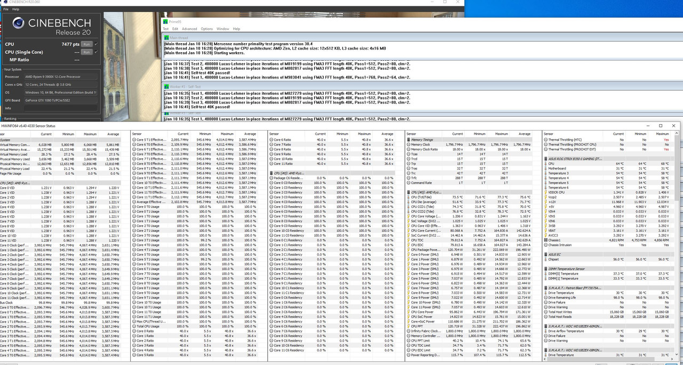The height and width of the screenshot is (365, 683).
Task: Click the ASUS EC section icon
Action: [x=546, y=254]
